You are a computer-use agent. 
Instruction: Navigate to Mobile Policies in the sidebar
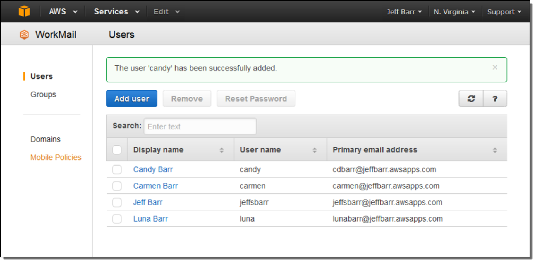tap(56, 157)
